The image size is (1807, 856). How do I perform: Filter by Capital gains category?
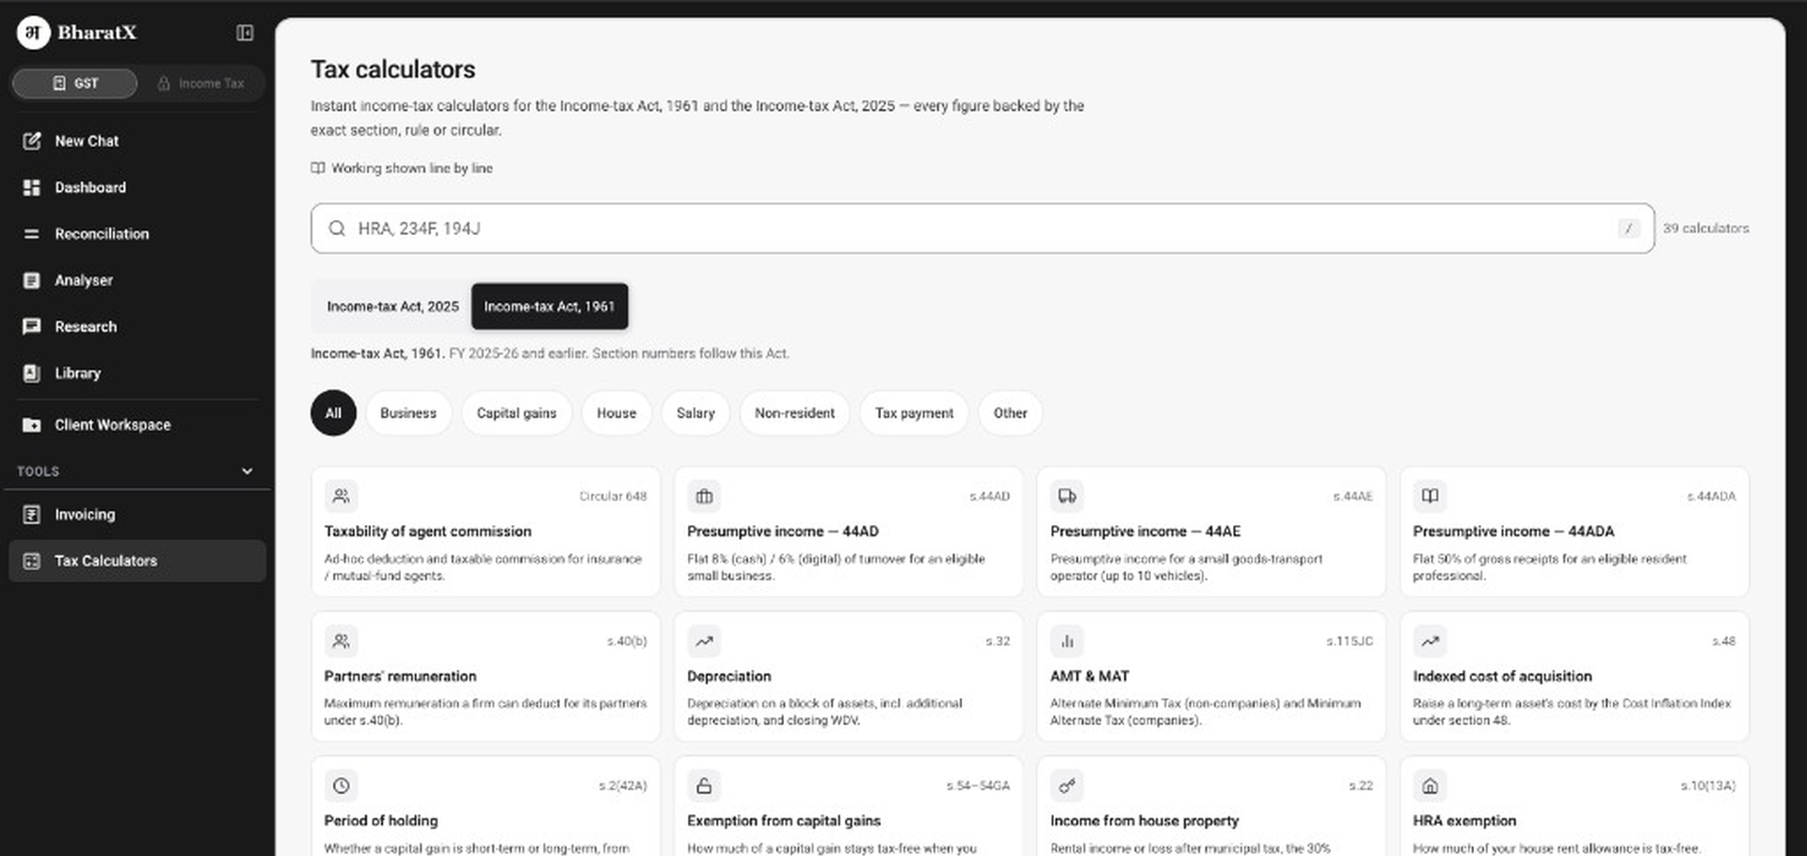[x=517, y=413]
